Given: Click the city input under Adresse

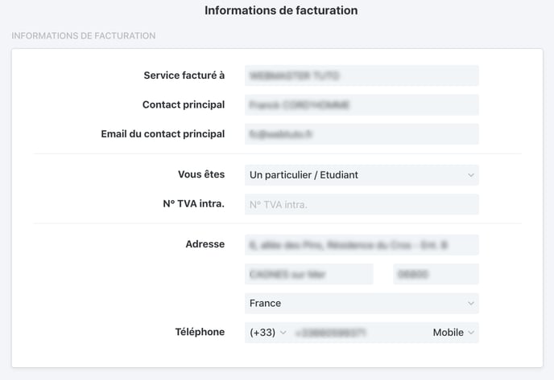Looking at the screenshot, I should 308,274.
